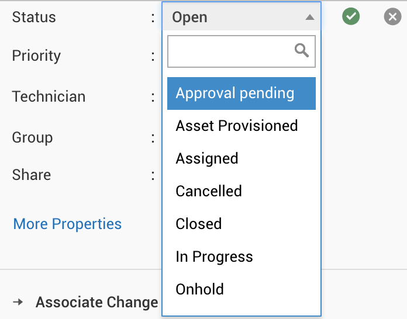
Task: Pick 'Cancelled' in the status dropdown
Action: 209,192
